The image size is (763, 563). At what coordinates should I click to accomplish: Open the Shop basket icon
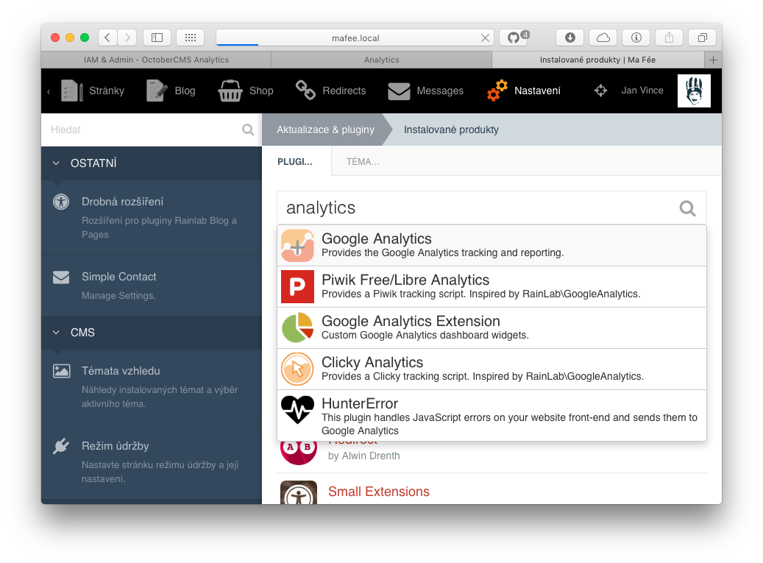[x=230, y=91]
